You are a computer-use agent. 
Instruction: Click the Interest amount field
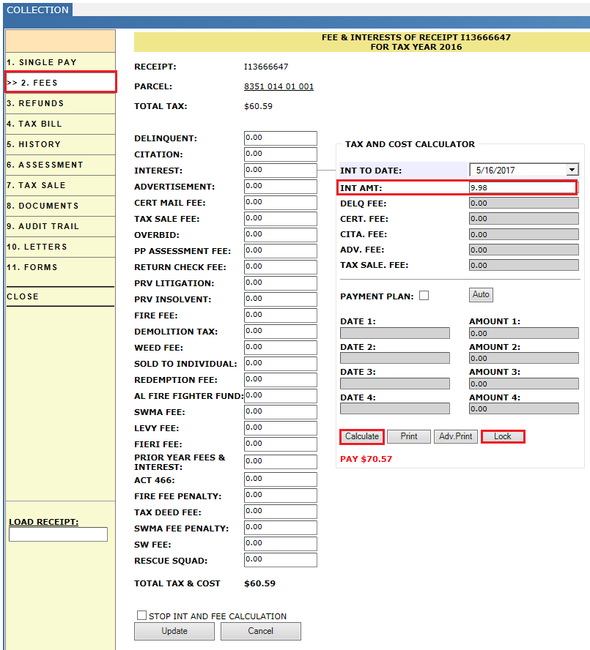pos(280,171)
